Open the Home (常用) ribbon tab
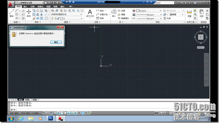The image size is (219, 123). [x=19, y=6]
